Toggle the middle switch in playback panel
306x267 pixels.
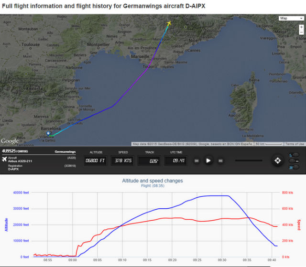point(294,160)
